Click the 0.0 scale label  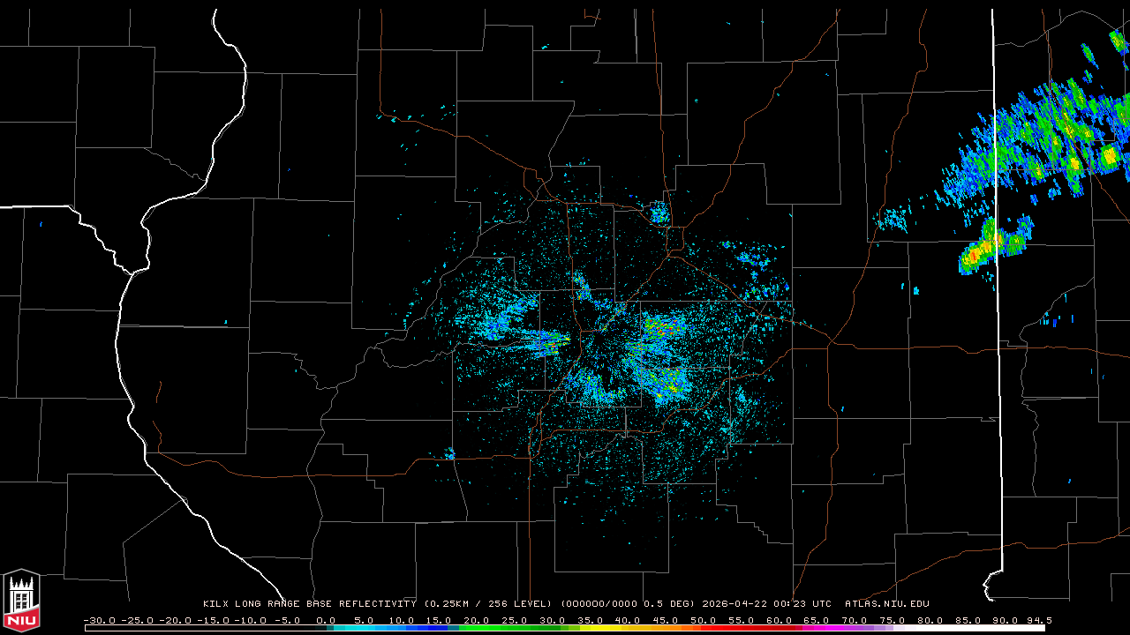click(326, 620)
